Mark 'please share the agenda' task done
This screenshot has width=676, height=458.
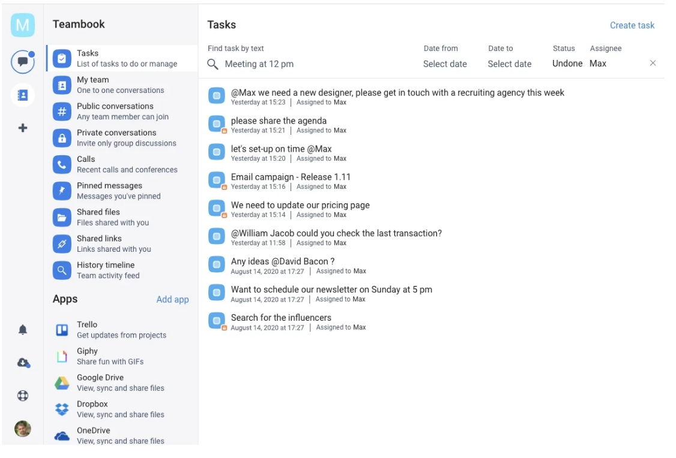click(216, 124)
